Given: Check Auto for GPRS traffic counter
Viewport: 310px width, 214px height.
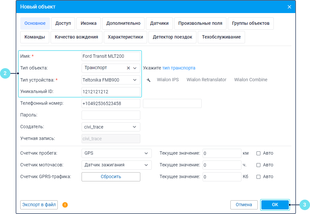Looking at the screenshot, I should [x=258, y=177].
